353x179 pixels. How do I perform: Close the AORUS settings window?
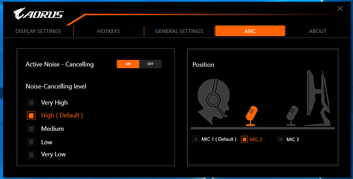[340, 9]
